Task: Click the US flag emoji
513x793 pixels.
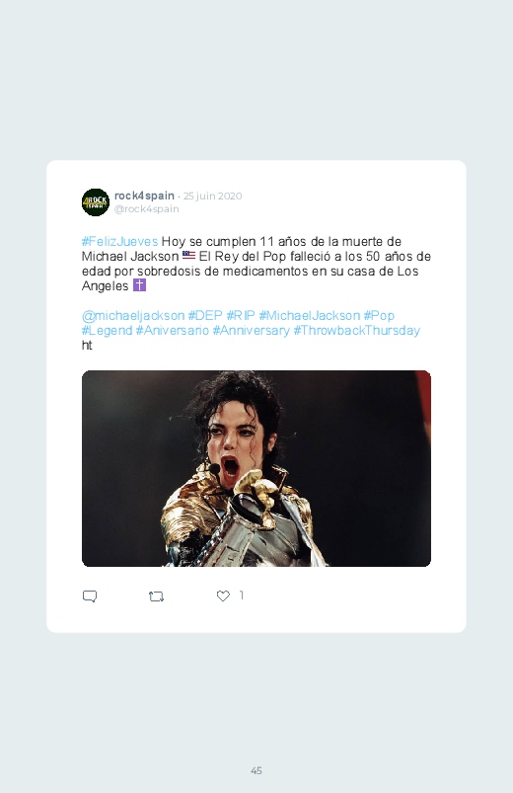Action: click(x=189, y=256)
